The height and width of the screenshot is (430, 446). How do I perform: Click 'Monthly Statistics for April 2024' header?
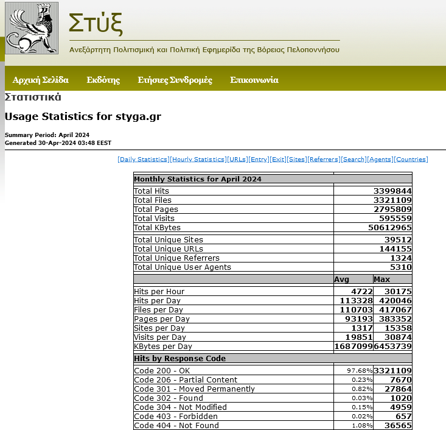(x=198, y=179)
